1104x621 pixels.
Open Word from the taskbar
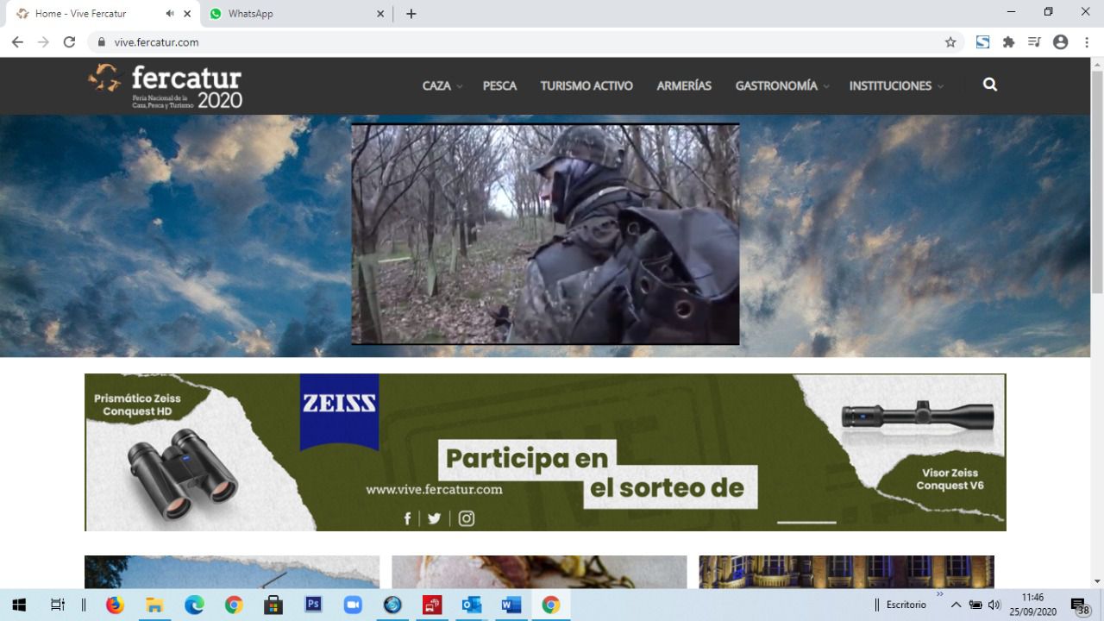[x=511, y=605]
